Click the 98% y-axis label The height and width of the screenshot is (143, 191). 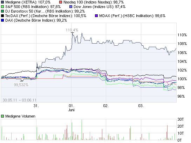(x=181, y=88)
